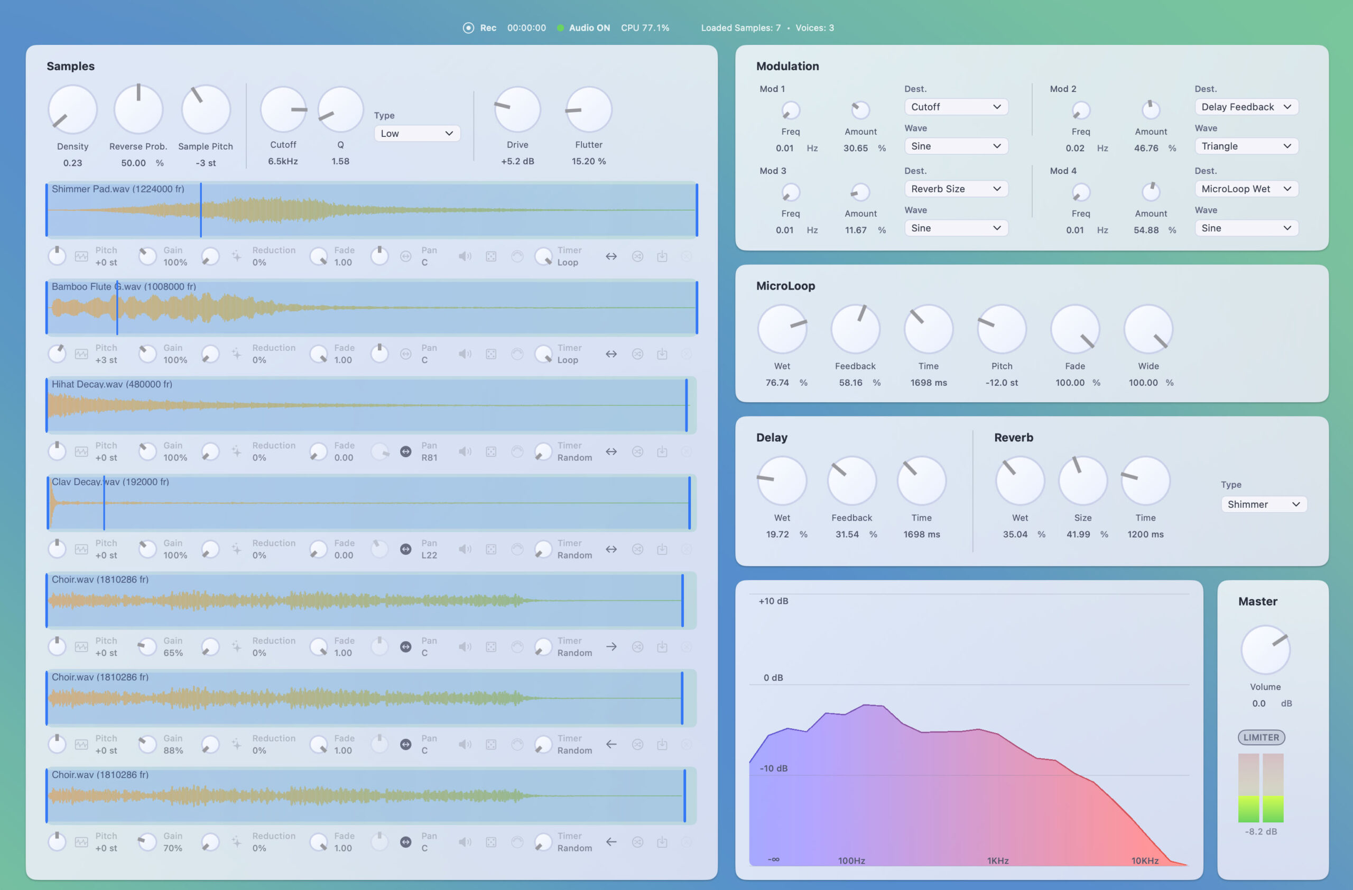Click the Master Volume knob
The image size is (1353, 890).
tap(1265, 650)
